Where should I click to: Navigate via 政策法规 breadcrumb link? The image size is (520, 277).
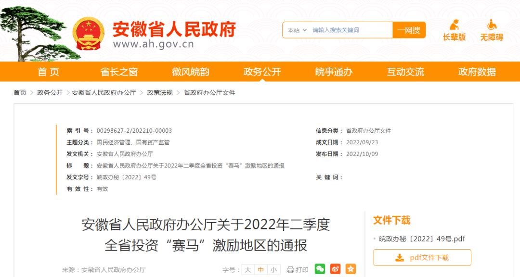[x=160, y=93]
